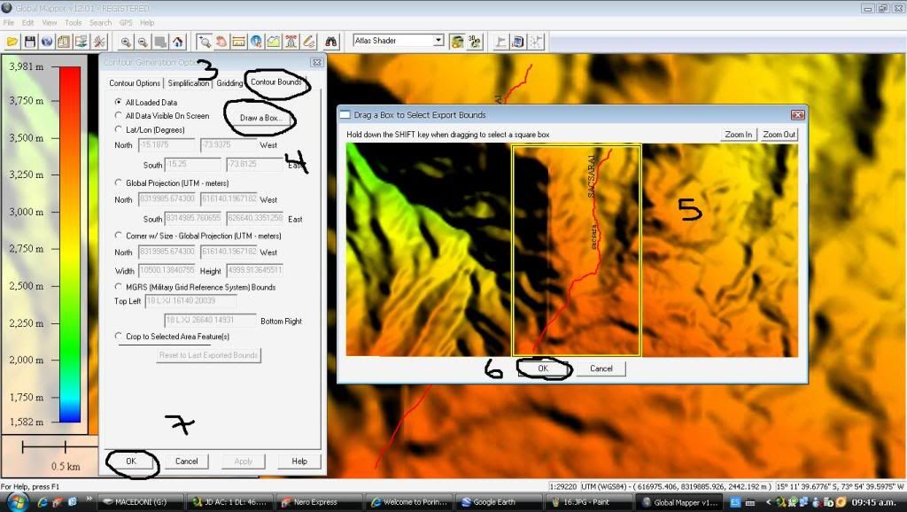Open the GPS menu

pos(126,22)
